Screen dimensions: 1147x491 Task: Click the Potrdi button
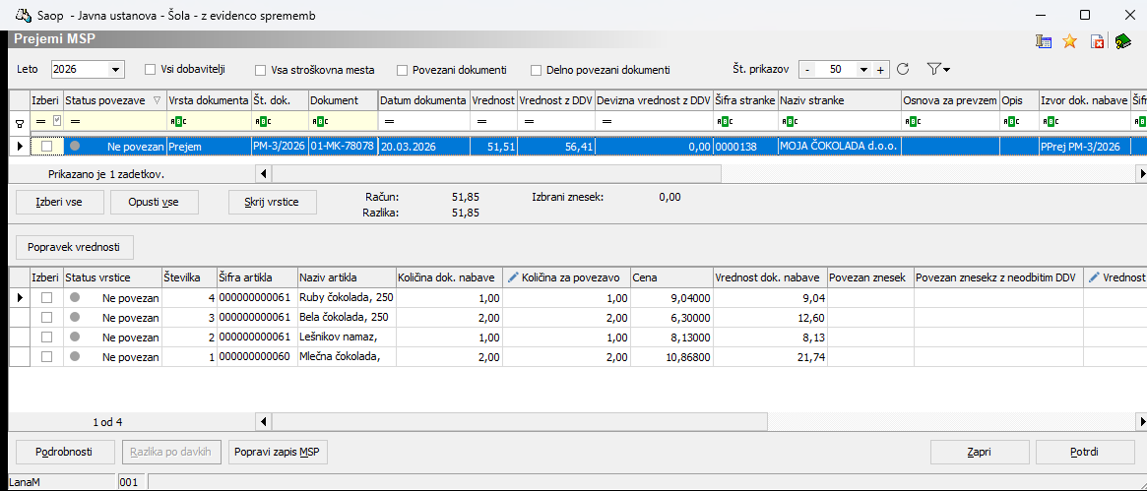1084,453
